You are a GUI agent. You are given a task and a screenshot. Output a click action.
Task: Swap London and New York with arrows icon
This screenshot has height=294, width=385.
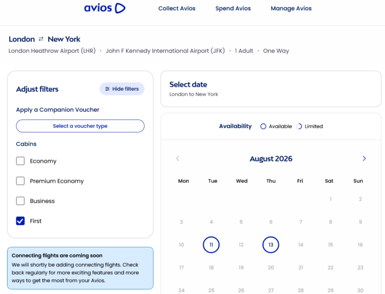click(x=41, y=39)
